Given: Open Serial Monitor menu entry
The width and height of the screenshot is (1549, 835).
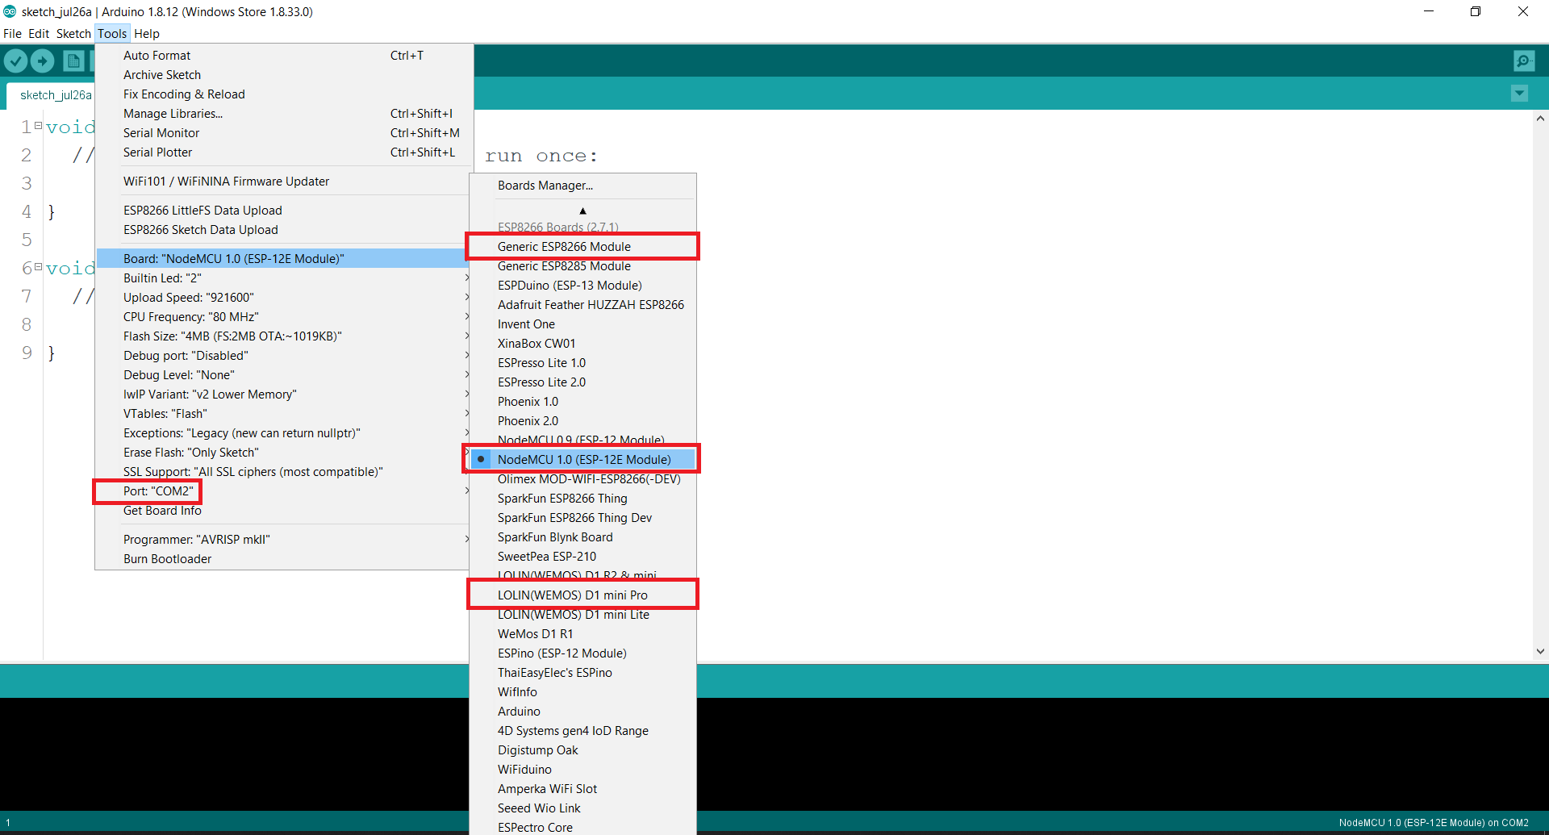Looking at the screenshot, I should click(283, 133).
